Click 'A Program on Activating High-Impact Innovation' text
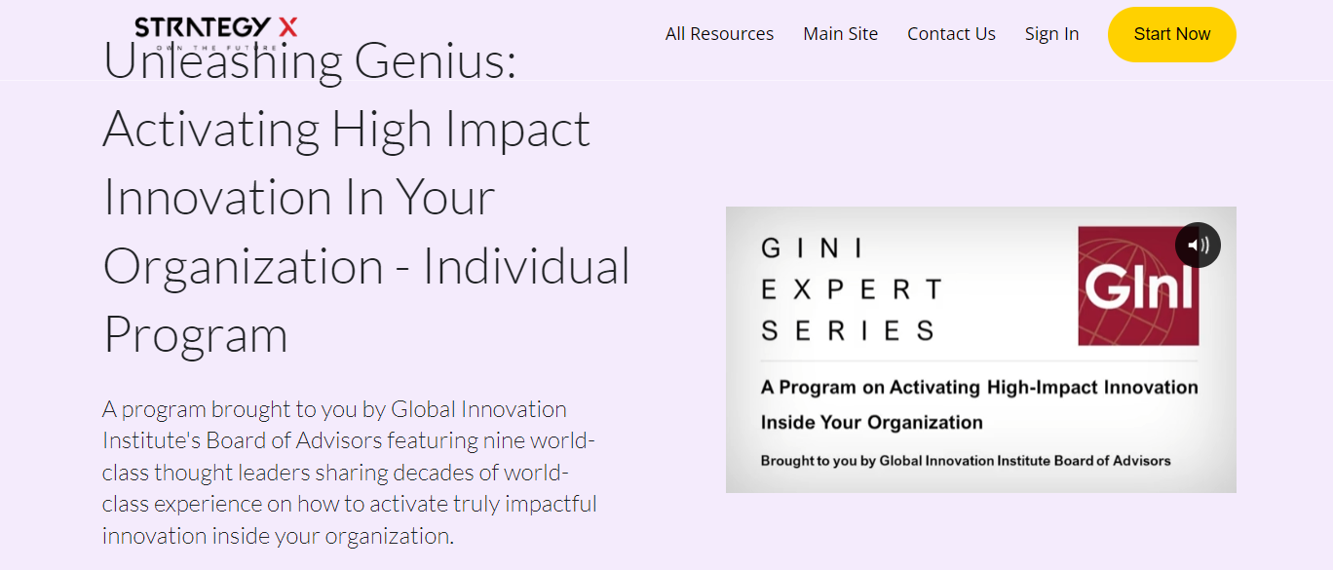 tap(979, 387)
